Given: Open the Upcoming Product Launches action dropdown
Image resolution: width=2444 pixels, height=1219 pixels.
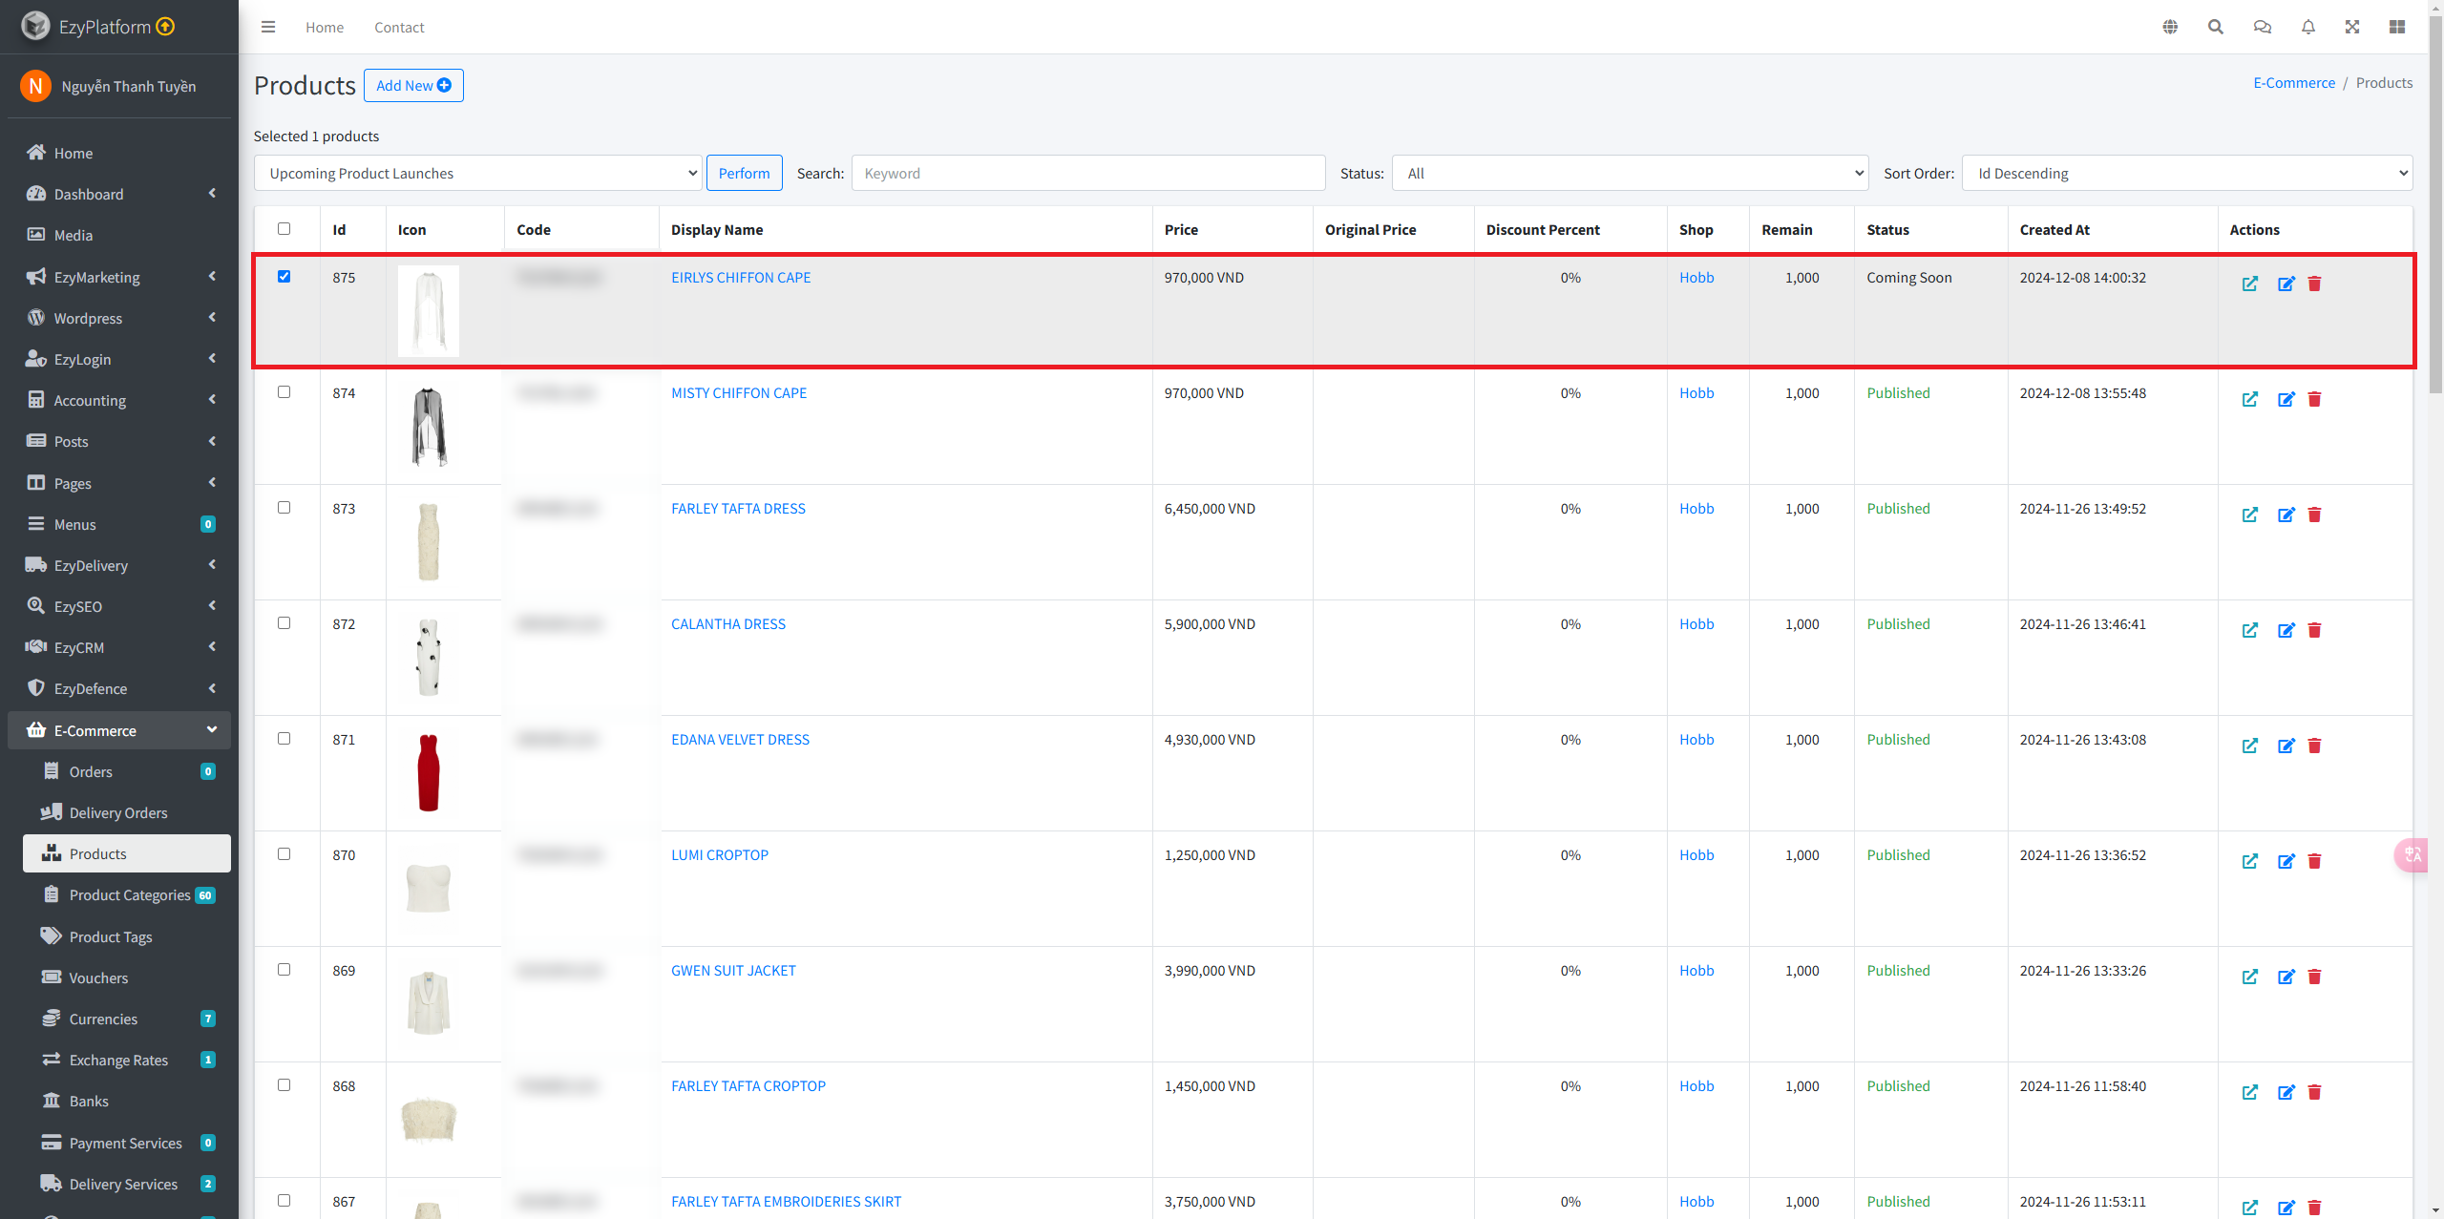Looking at the screenshot, I should (x=477, y=173).
